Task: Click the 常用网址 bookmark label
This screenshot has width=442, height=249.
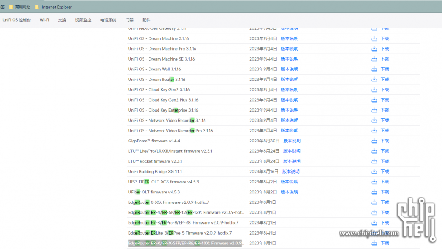Action: 23,7
